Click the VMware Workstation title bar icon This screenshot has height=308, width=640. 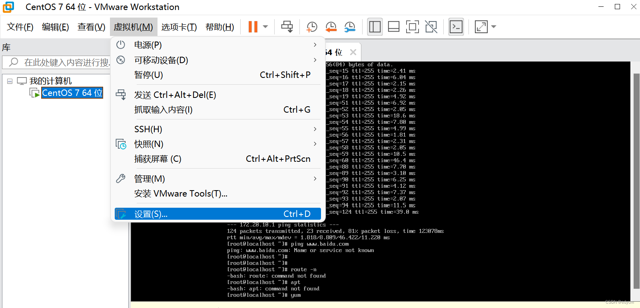coord(8,7)
